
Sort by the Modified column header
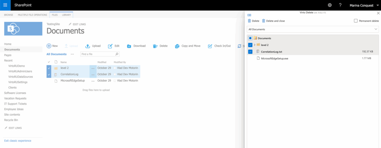pyautogui.click(x=102, y=62)
